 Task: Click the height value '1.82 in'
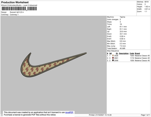pos(147,7)
